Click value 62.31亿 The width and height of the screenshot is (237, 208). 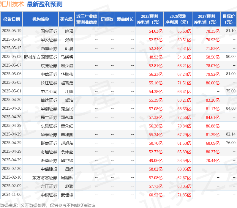(184, 48)
